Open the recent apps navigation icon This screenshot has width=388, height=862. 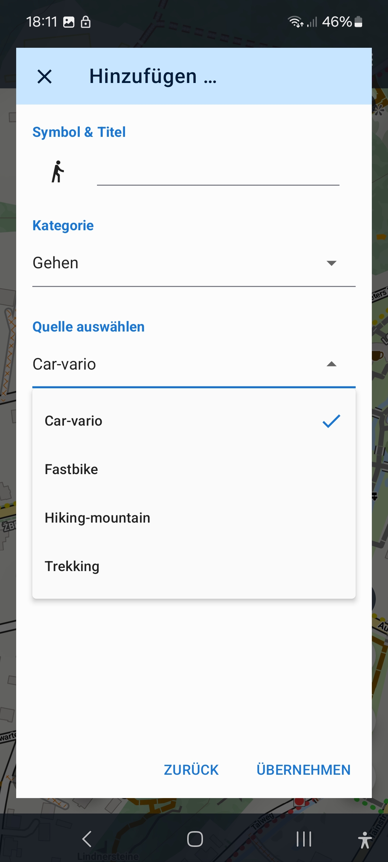coord(304,839)
